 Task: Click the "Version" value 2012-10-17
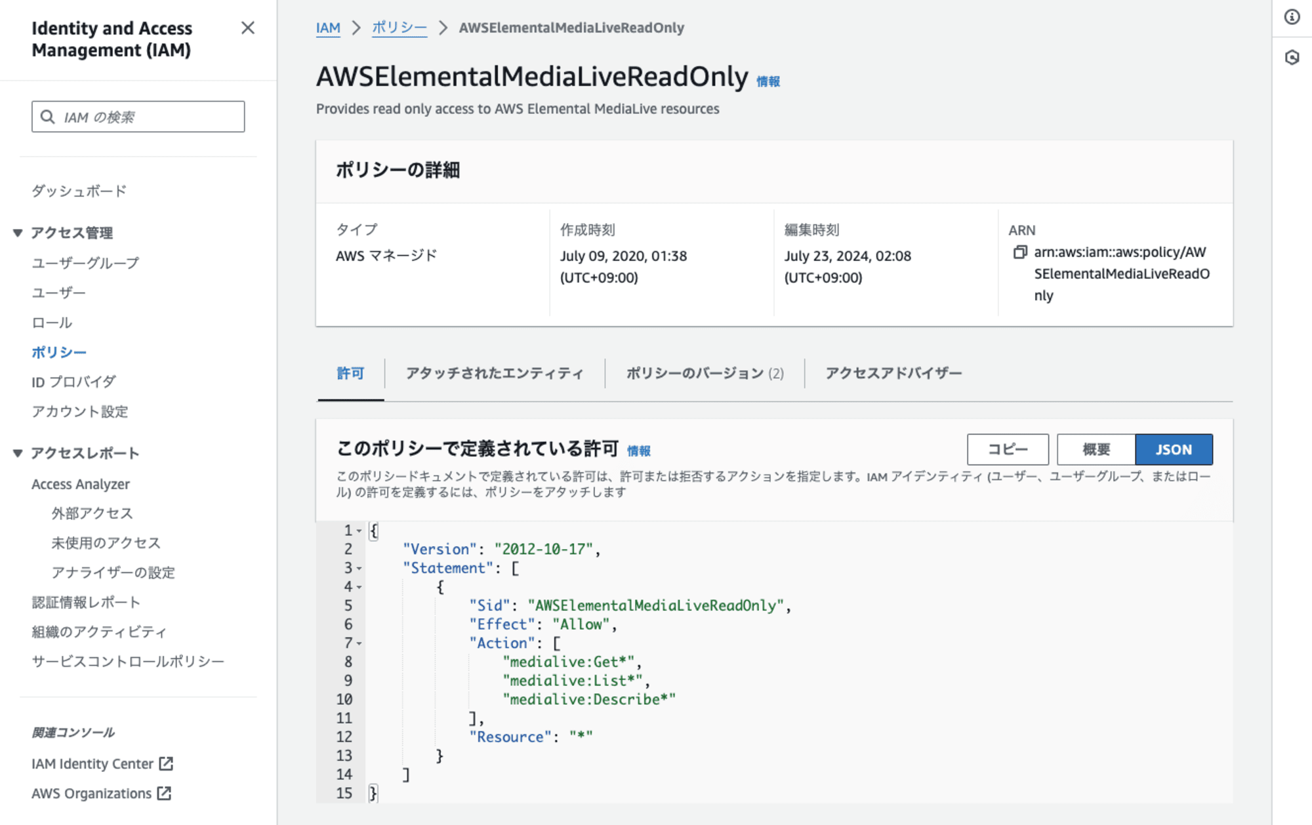click(544, 549)
